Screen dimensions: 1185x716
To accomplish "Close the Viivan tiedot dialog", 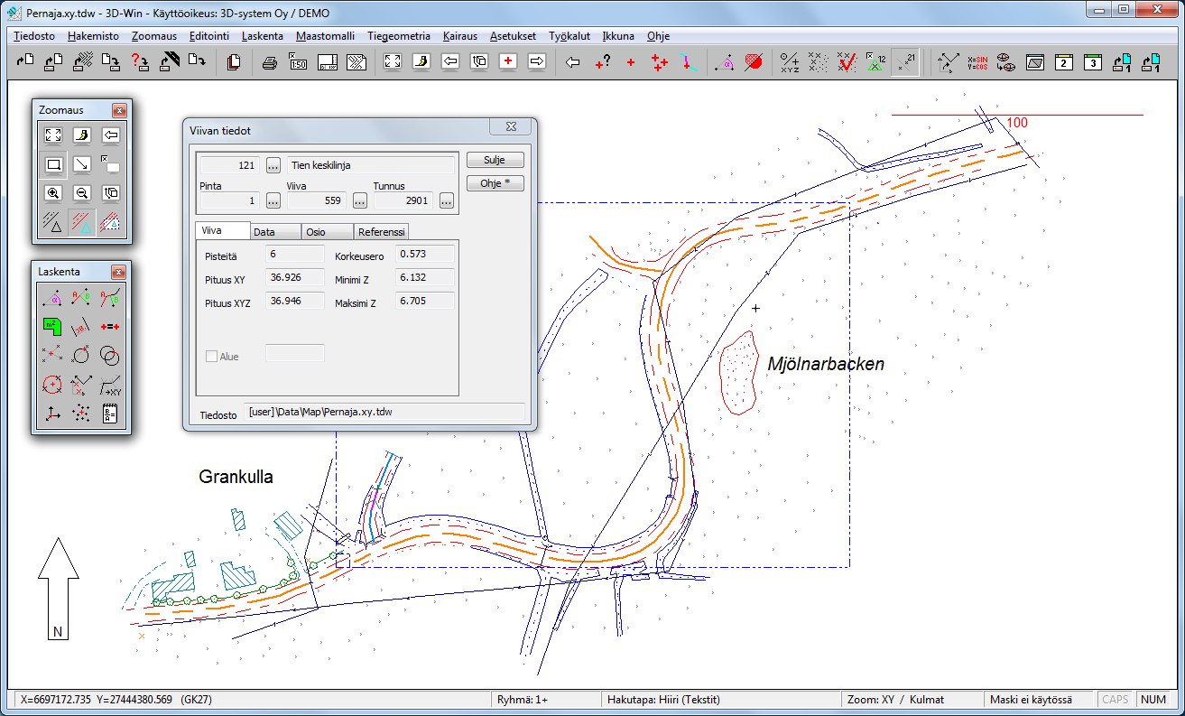I will [x=511, y=127].
